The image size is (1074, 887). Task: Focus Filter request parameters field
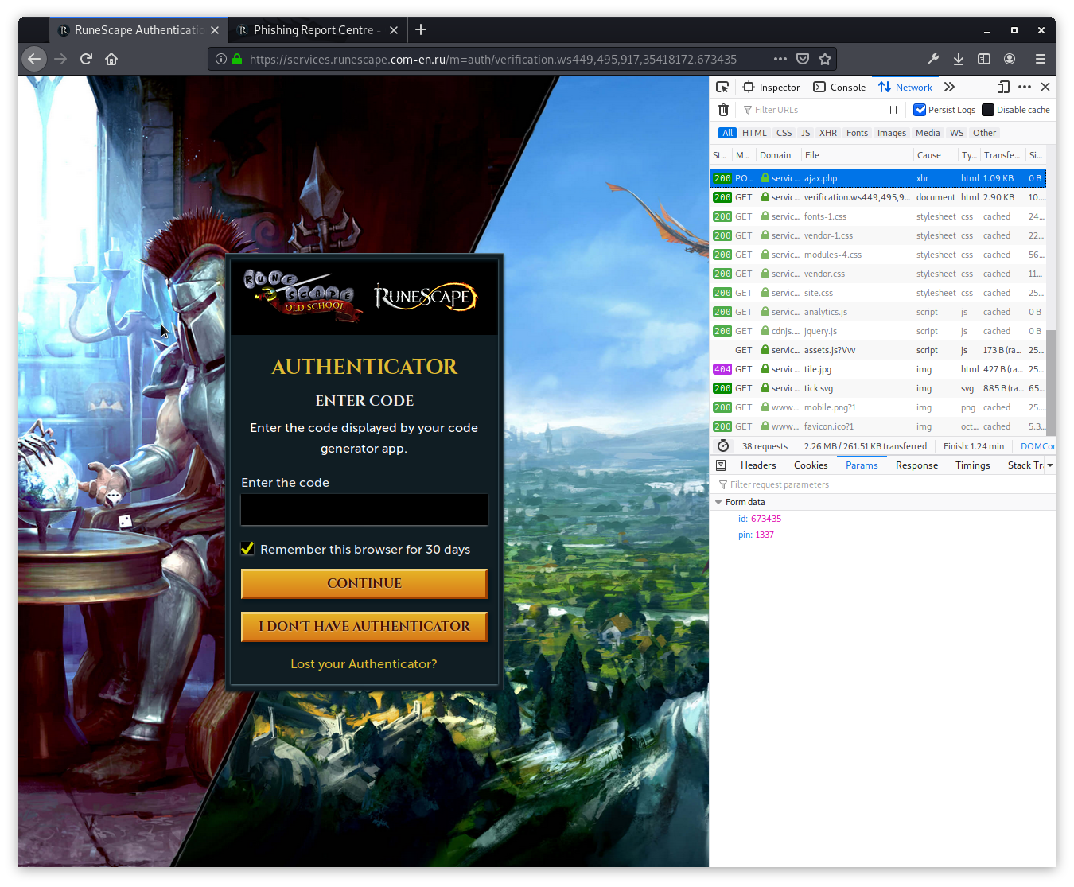click(x=883, y=484)
